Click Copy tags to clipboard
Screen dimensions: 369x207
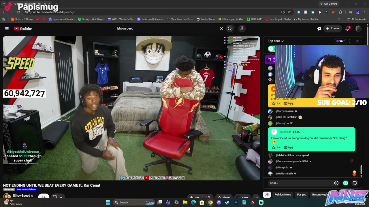point(27,189)
